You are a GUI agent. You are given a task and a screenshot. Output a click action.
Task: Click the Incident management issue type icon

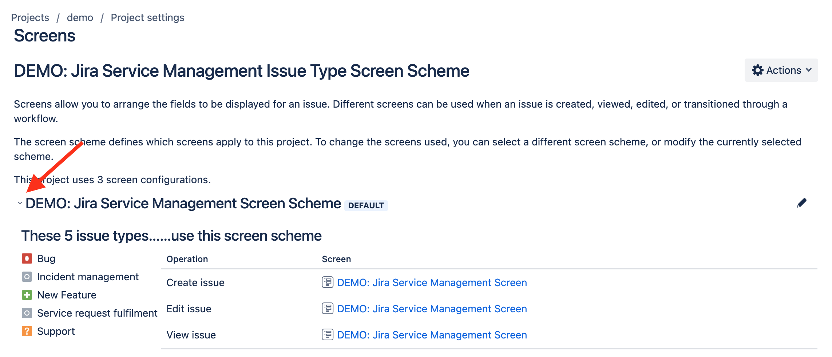27,277
